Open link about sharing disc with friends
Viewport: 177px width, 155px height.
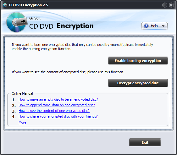58,116
